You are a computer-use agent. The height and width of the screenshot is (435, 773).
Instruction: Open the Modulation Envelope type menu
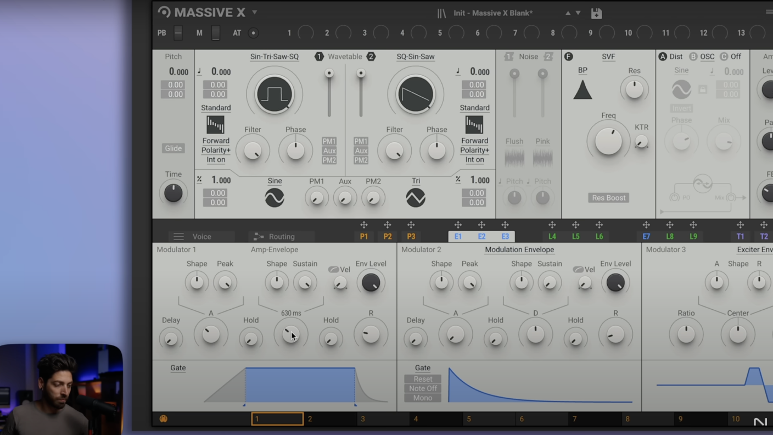pyautogui.click(x=519, y=249)
